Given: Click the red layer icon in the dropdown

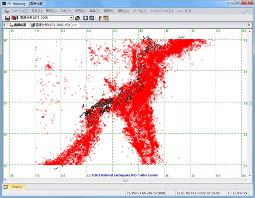Looking at the screenshot, I should point(15,18).
